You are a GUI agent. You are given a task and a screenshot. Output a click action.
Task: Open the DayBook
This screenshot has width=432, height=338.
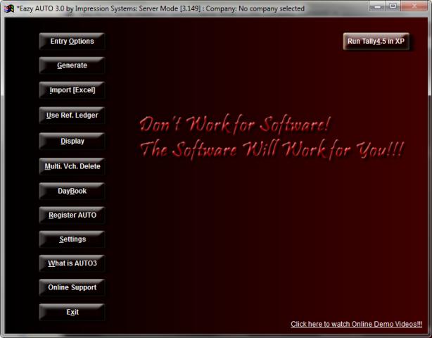(x=72, y=191)
